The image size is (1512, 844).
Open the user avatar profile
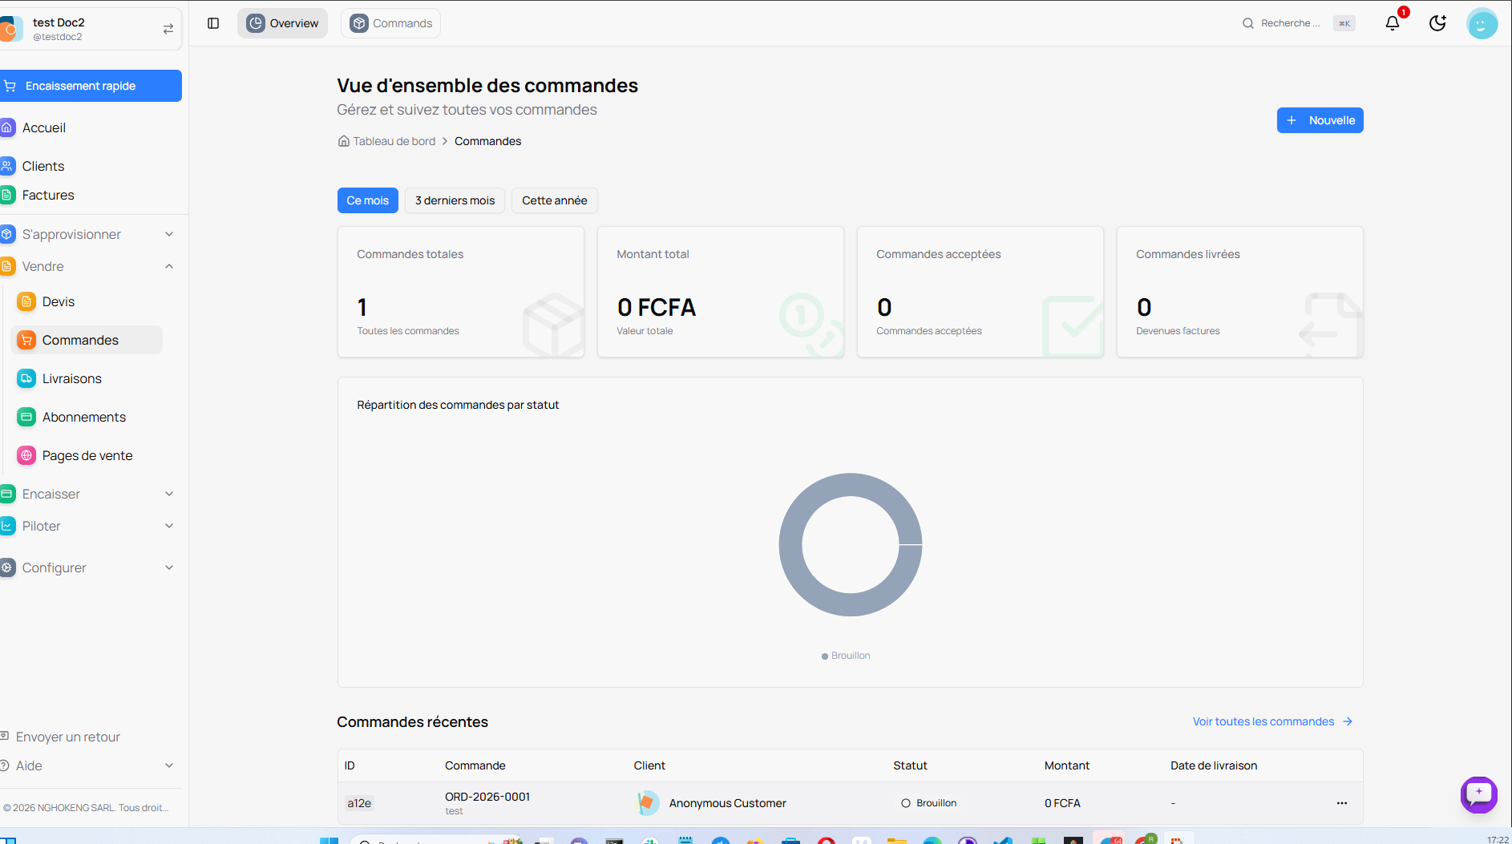[1482, 23]
